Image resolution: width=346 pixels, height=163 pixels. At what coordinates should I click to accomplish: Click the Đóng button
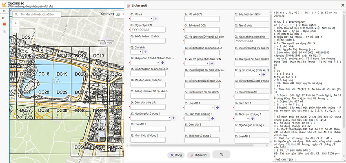point(176,155)
